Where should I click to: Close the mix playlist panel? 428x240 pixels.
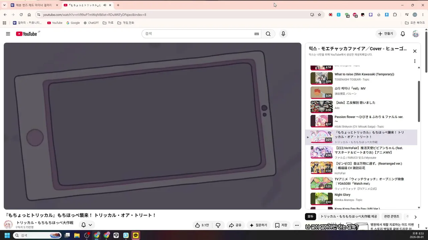[415, 51]
